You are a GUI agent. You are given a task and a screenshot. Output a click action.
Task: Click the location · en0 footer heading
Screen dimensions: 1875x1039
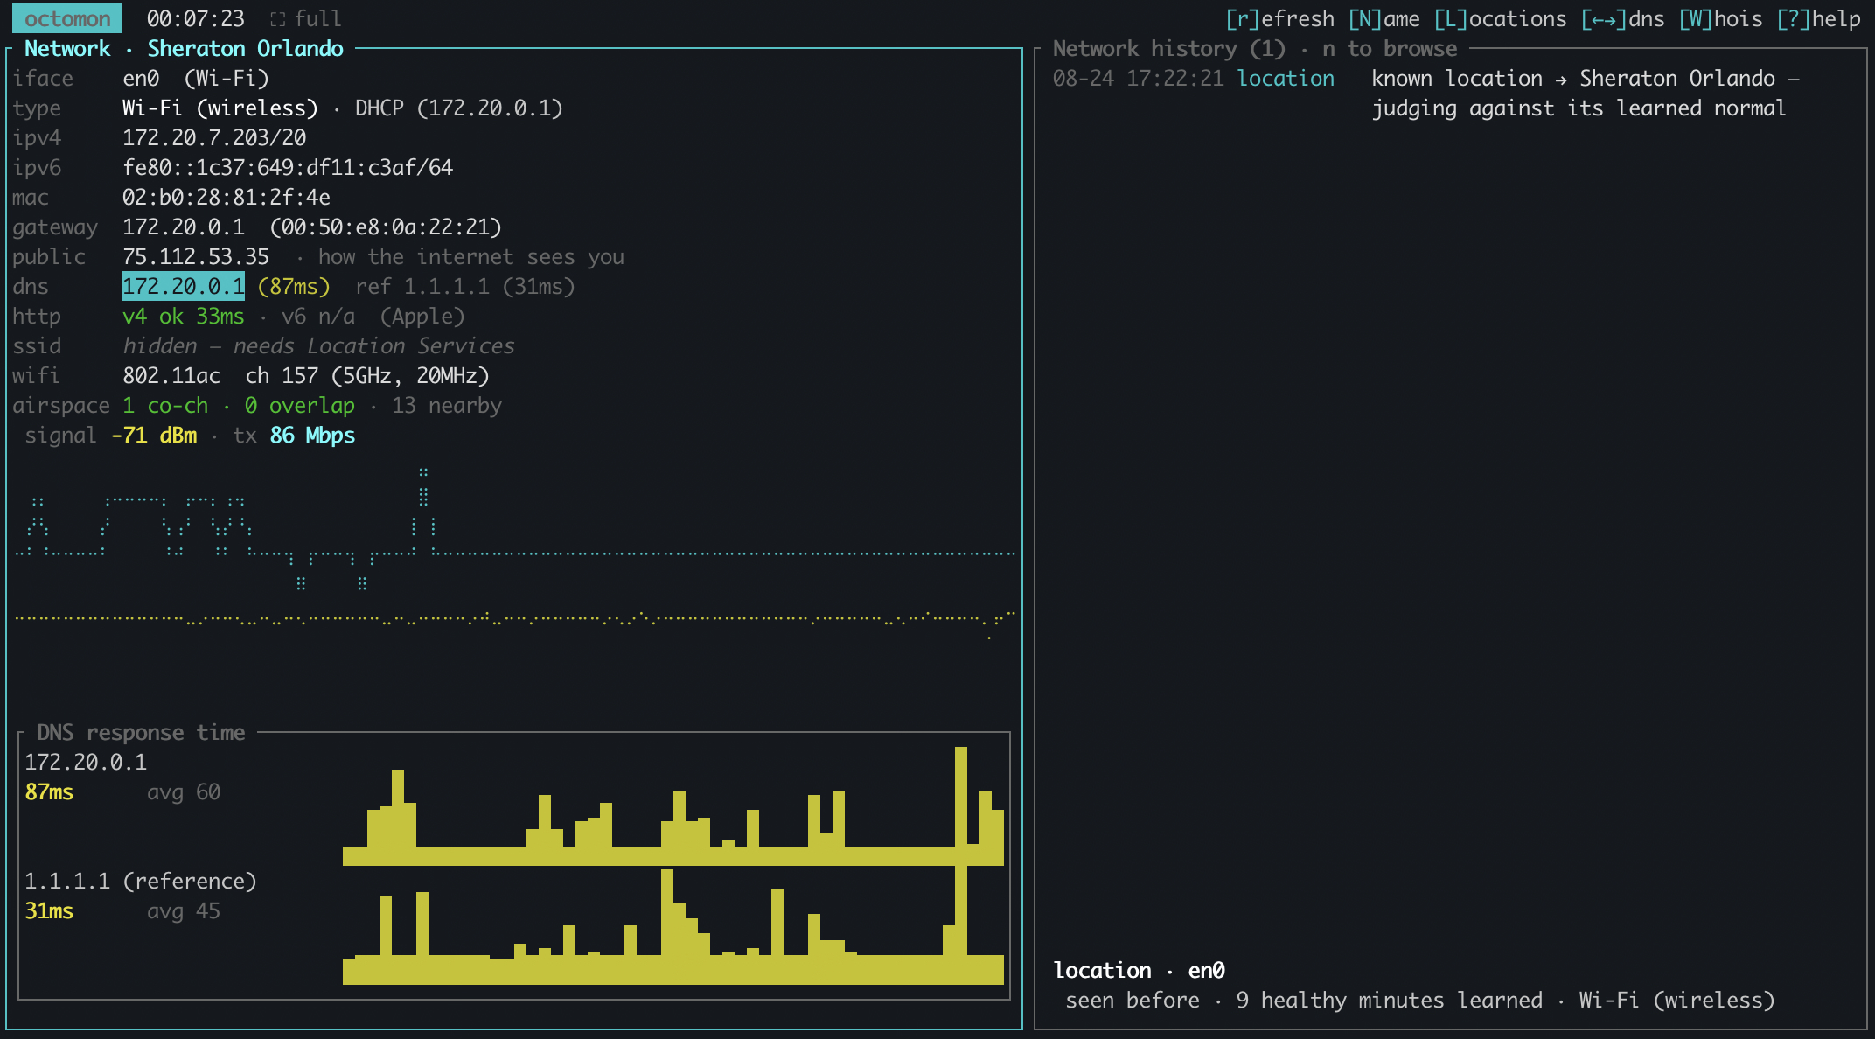click(1139, 970)
